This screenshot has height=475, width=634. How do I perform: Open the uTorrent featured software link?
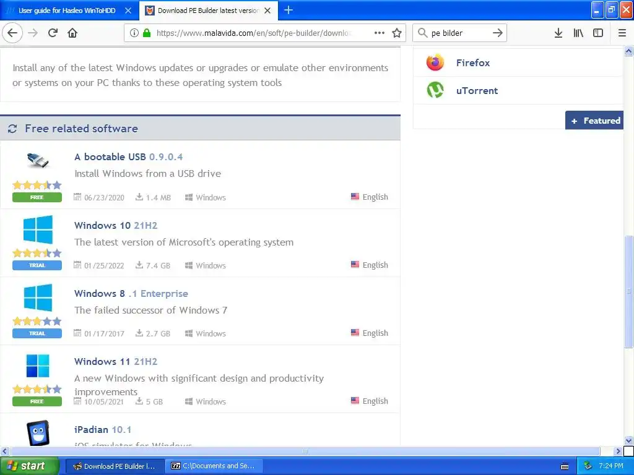coord(477,91)
